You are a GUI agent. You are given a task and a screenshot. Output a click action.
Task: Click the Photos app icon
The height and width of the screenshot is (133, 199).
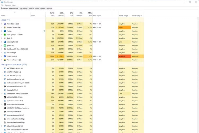[x=5, y=31]
